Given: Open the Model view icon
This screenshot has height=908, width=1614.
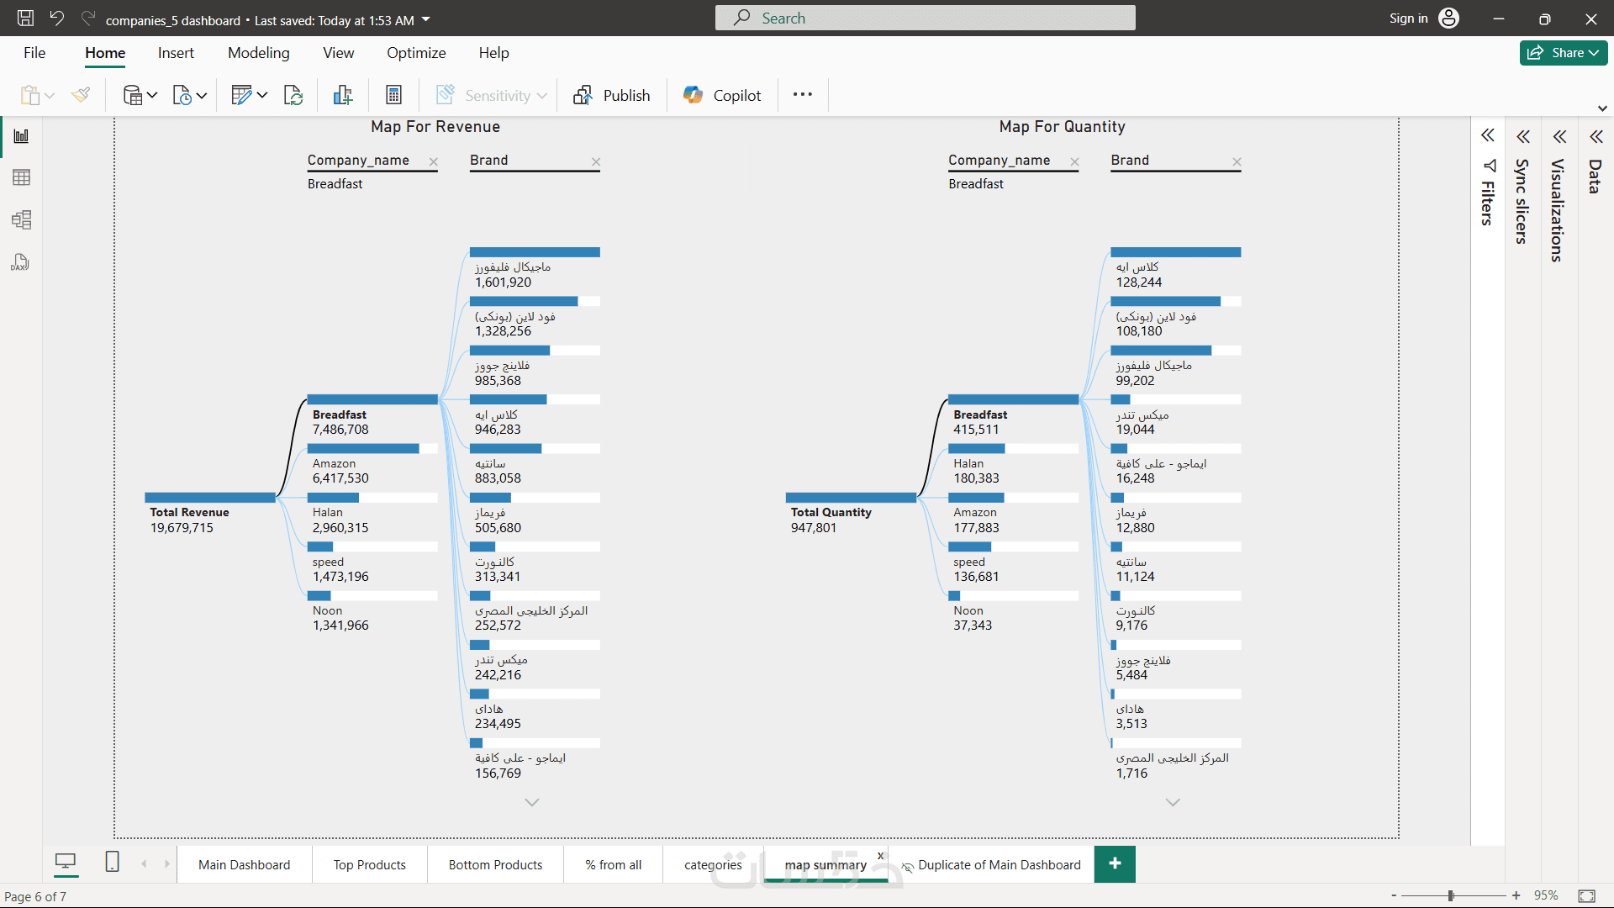Looking at the screenshot, I should (x=21, y=220).
